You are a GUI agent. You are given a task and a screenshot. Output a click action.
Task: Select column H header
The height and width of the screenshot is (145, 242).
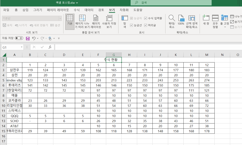point(129,55)
